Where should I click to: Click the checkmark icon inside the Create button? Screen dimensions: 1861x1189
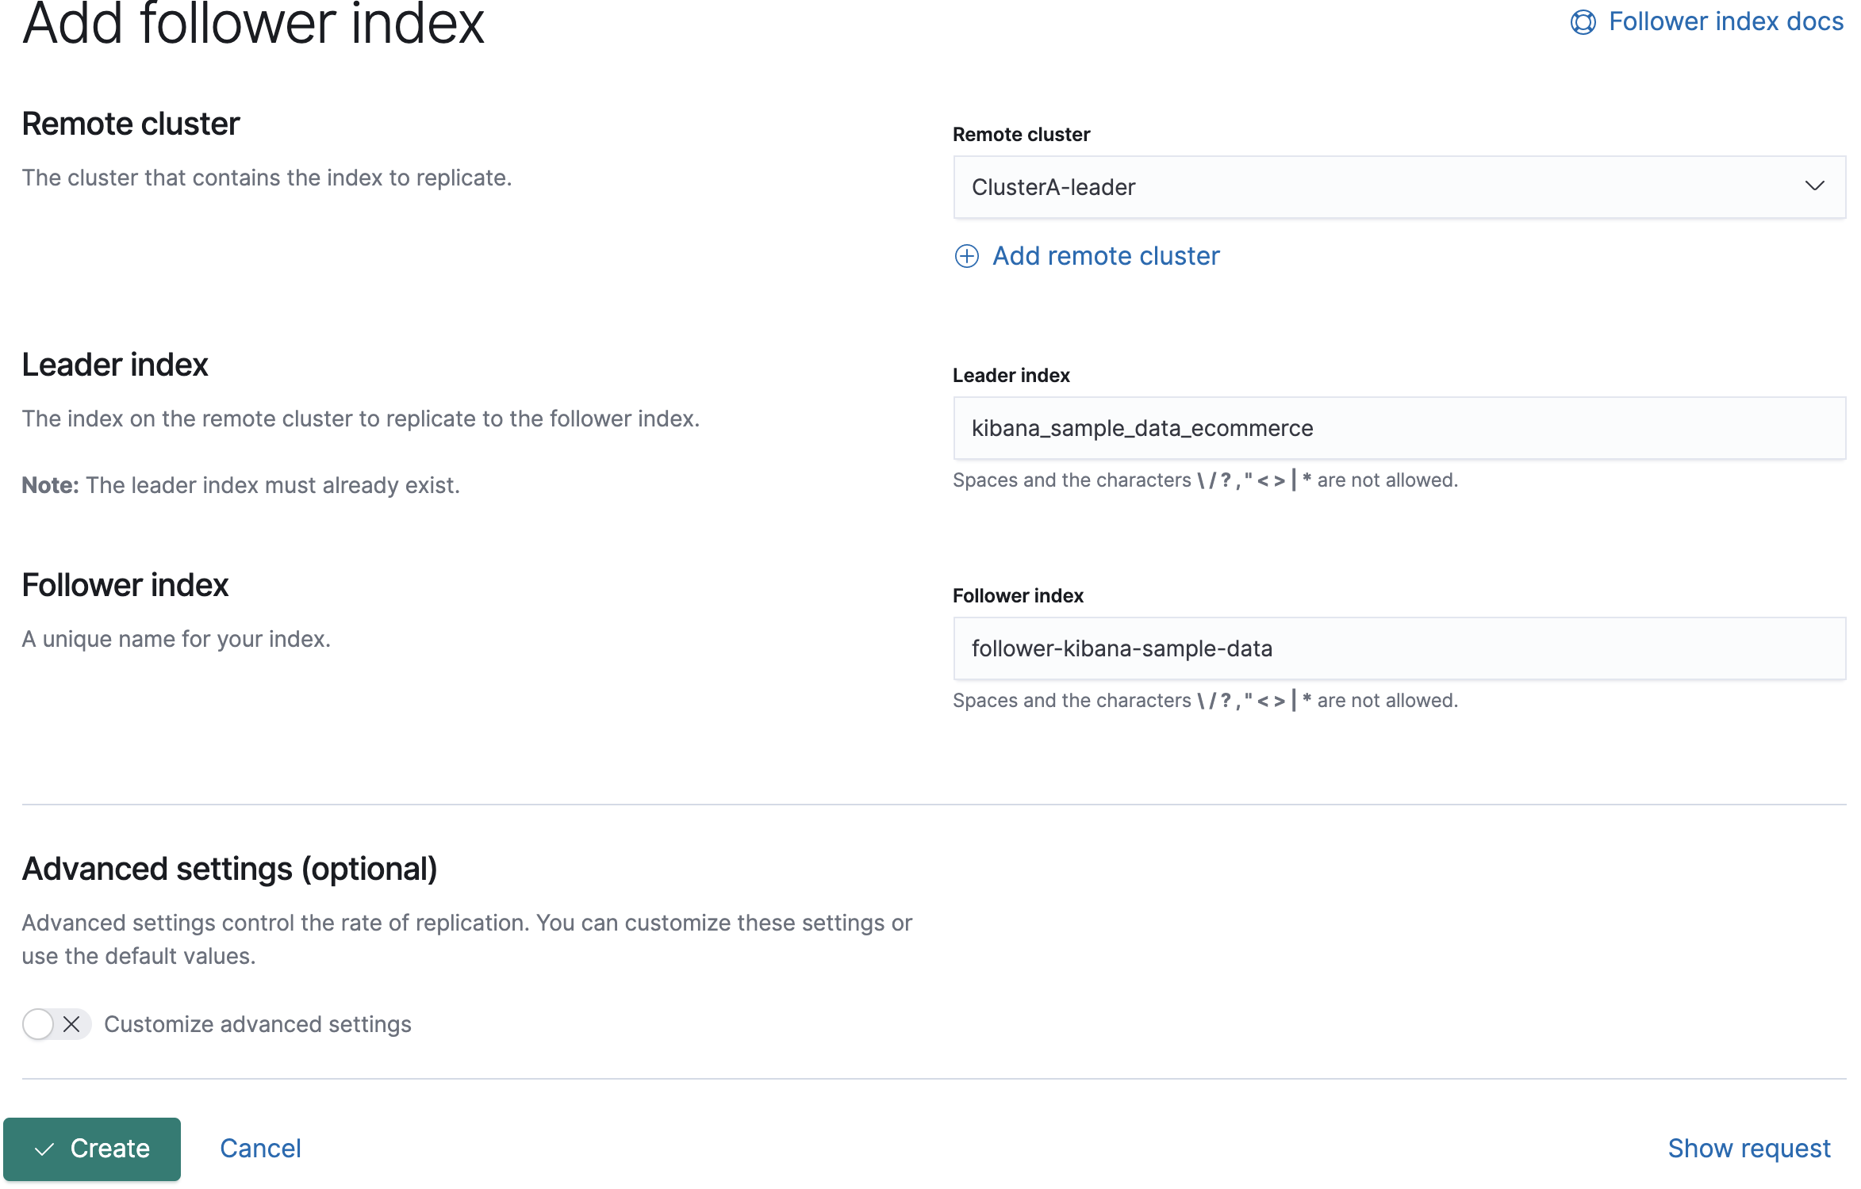(x=45, y=1148)
